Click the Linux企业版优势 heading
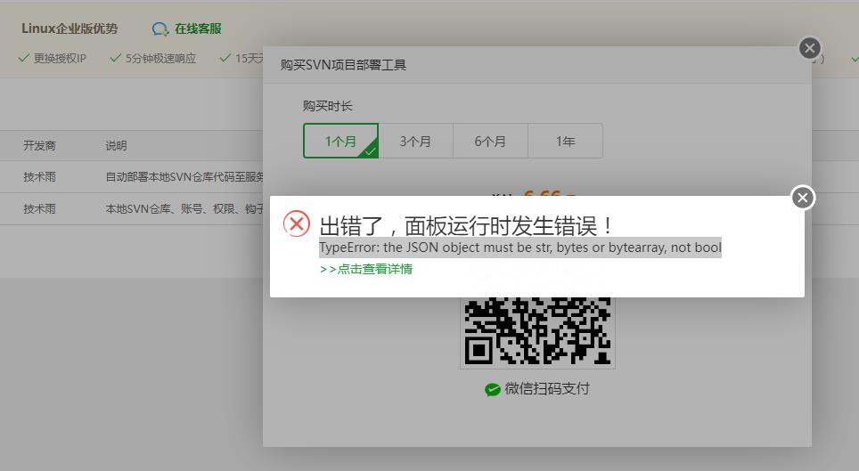This screenshot has height=471, width=859. coord(70,28)
